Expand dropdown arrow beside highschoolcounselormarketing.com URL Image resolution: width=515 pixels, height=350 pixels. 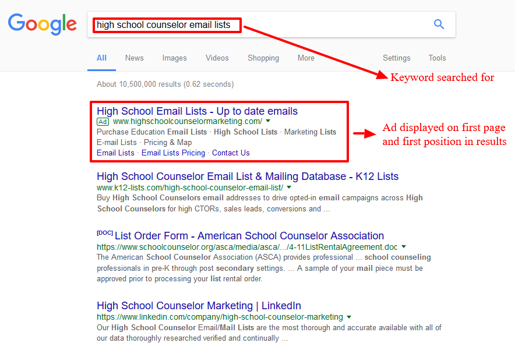(x=268, y=122)
